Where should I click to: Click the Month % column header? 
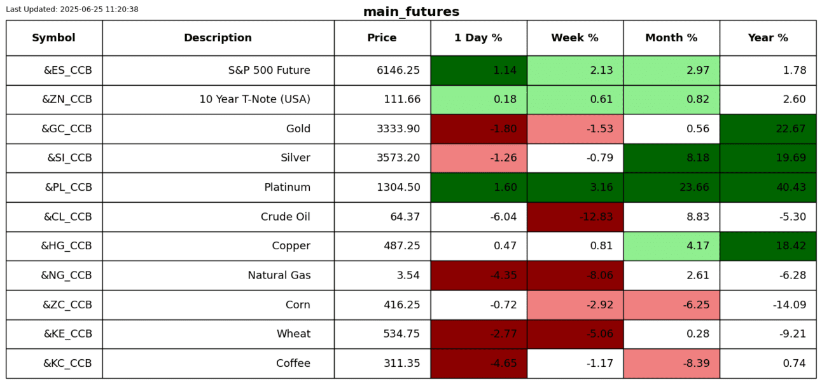tap(671, 38)
